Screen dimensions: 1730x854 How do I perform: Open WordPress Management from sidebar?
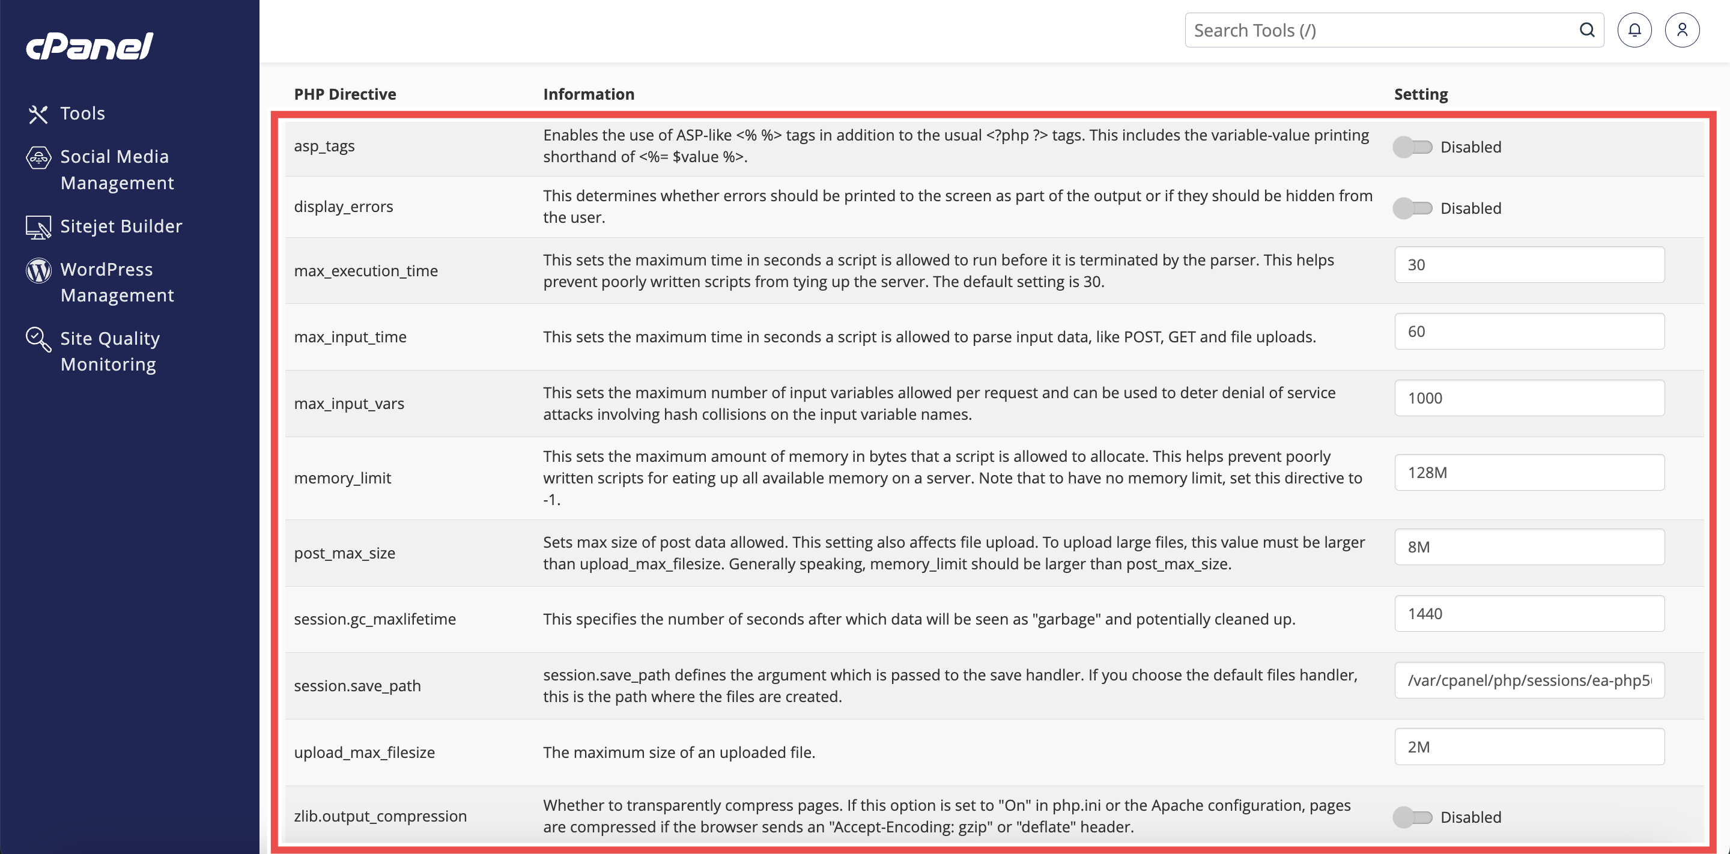coord(117,282)
